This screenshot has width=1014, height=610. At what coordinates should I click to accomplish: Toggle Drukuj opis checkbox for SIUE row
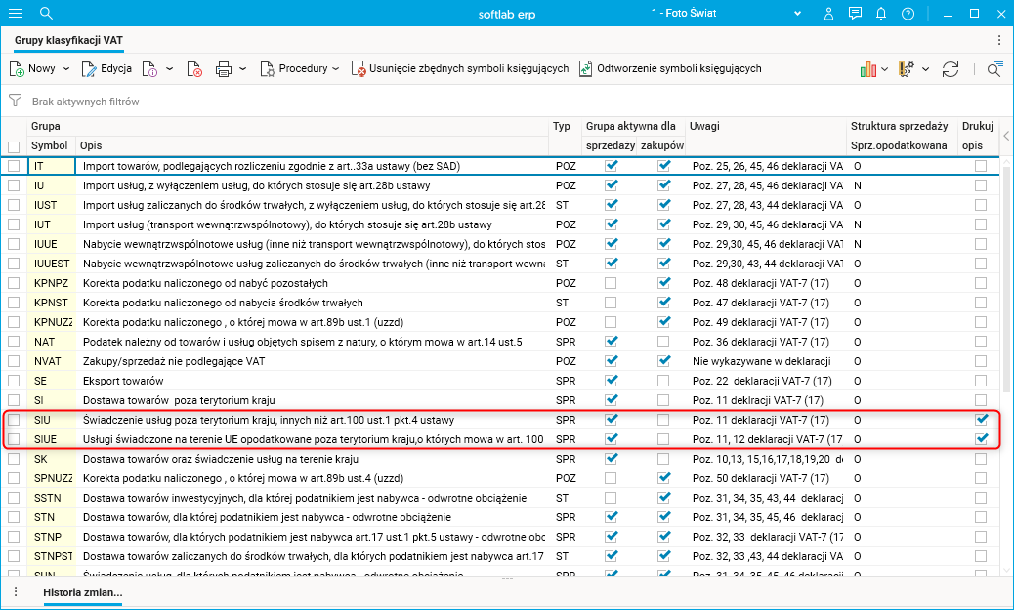pos(981,439)
